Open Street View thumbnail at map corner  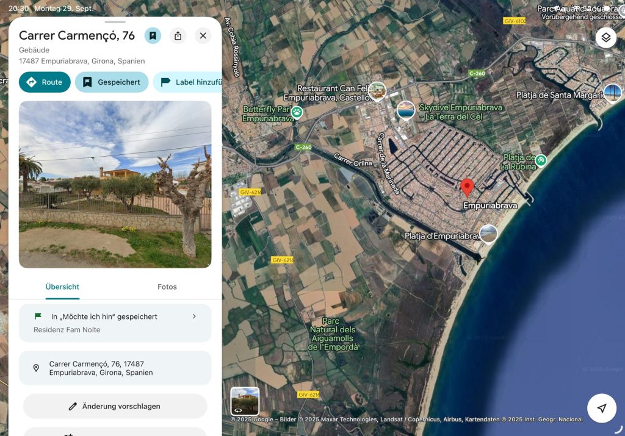[245, 401]
